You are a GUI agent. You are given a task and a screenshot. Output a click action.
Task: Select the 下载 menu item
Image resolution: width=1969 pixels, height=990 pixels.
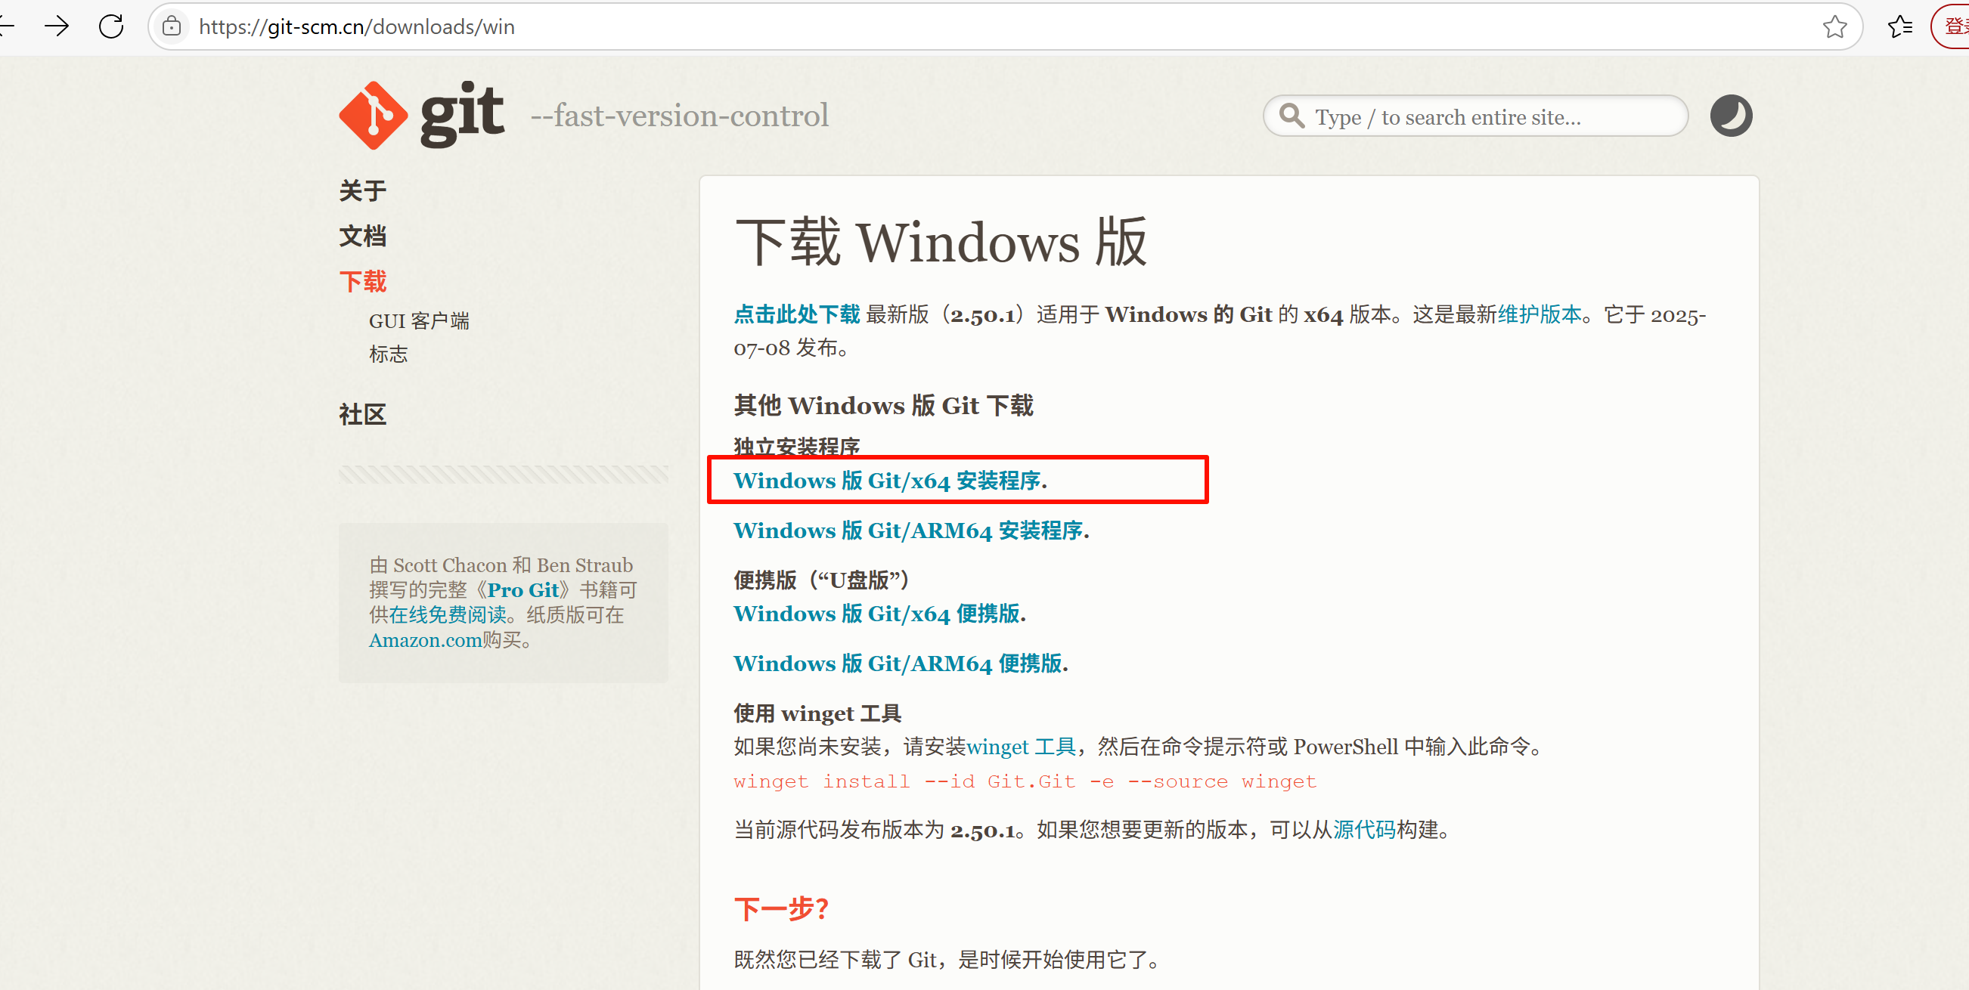[362, 282]
